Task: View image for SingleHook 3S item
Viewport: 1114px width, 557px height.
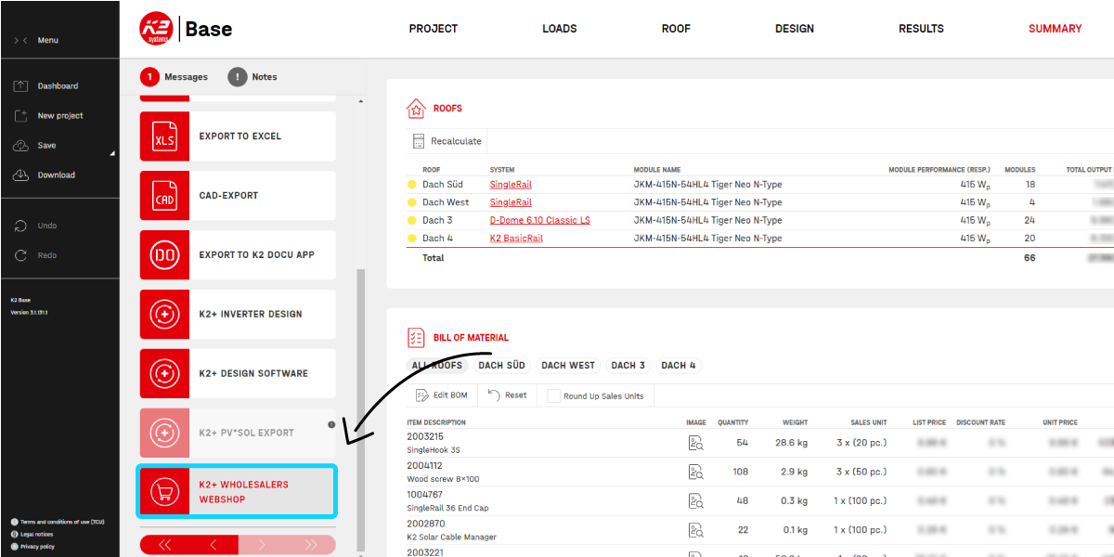Action: [x=695, y=443]
